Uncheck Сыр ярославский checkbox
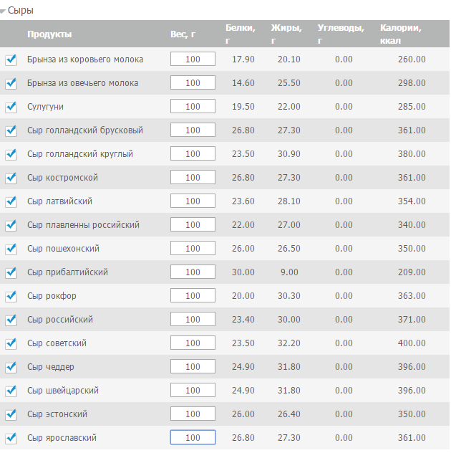 (11, 438)
